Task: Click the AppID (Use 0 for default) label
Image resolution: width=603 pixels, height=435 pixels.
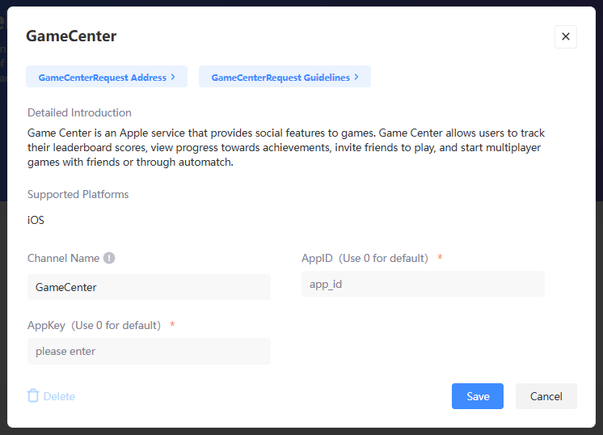Action: pos(365,258)
